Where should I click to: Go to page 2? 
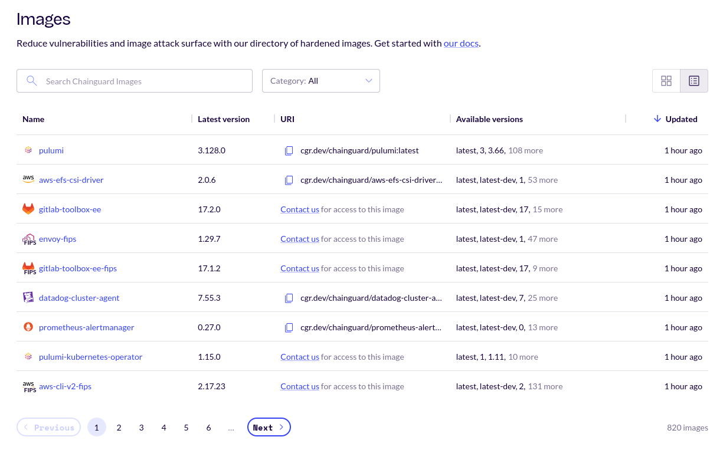click(x=119, y=428)
